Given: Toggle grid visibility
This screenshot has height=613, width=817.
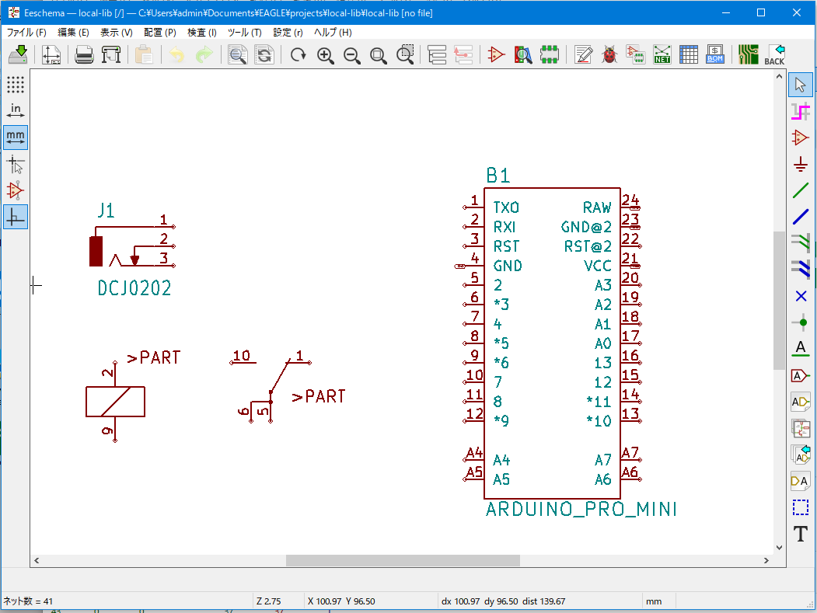Looking at the screenshot, I should coord(16,85).
